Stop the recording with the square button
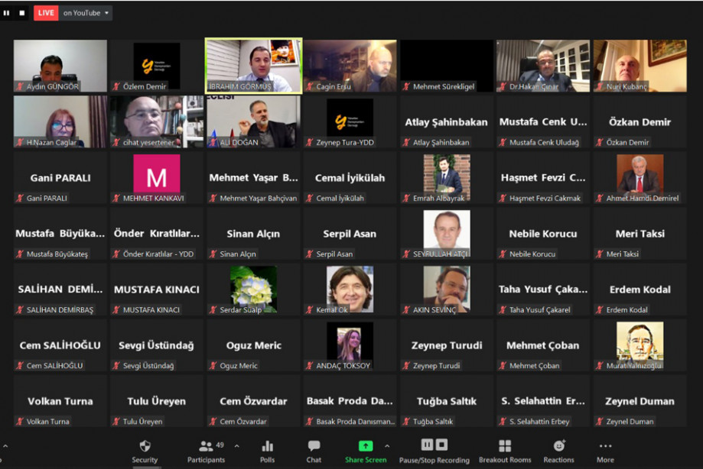703x469 pixels. (21, 13)
